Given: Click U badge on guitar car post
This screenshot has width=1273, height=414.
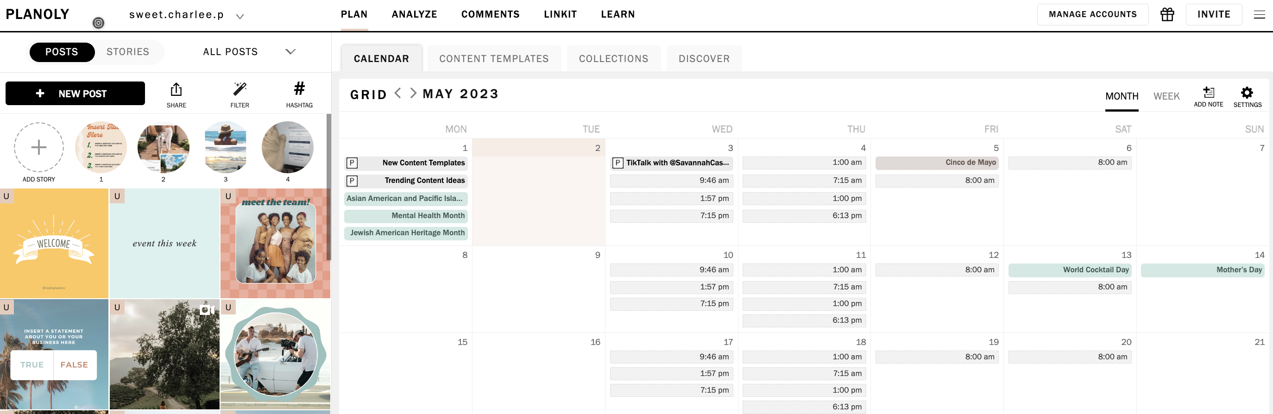Looking at the screenshot, I should (228, 307).
